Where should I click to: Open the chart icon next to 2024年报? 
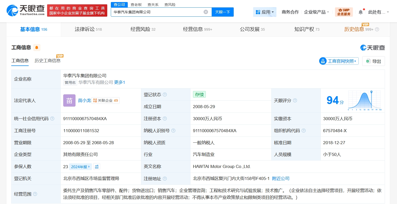point(96,167)
